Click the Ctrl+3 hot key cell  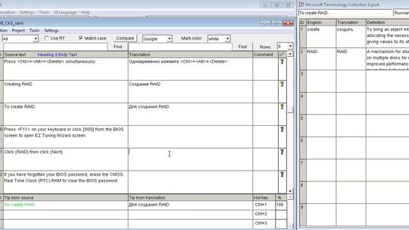[x=264, y=224]
